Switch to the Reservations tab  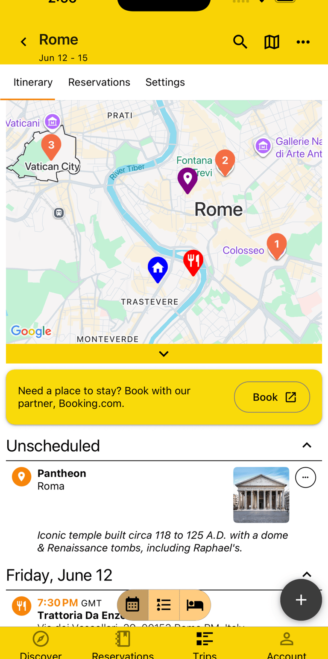[x=99, y=82]
